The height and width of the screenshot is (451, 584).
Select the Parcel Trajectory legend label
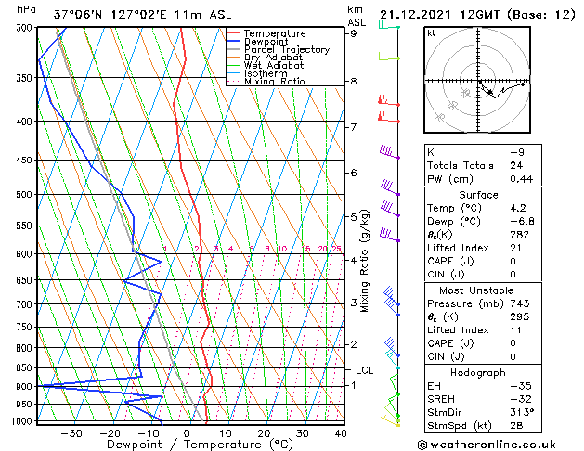tap(287, 49)
